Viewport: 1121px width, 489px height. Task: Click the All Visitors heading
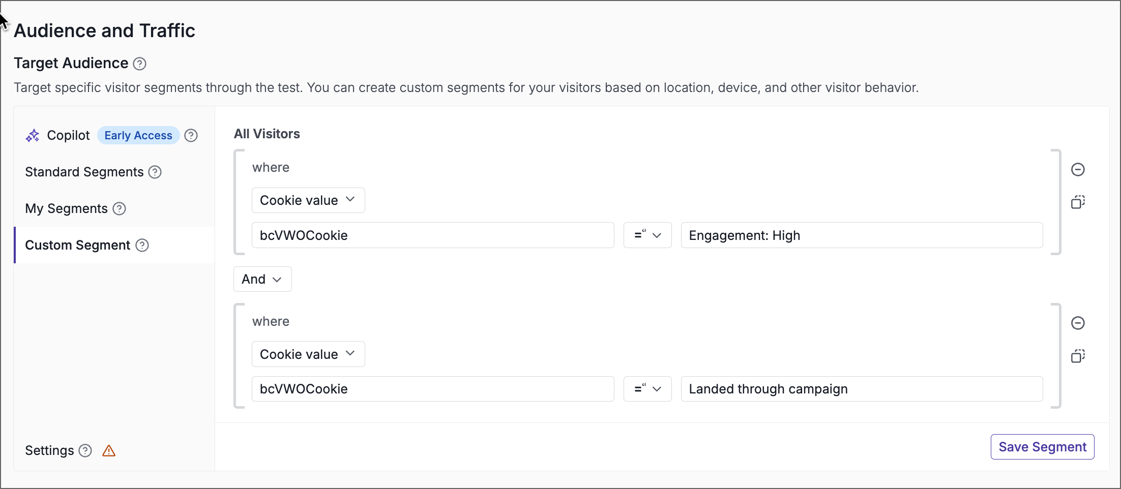point(267,134)
